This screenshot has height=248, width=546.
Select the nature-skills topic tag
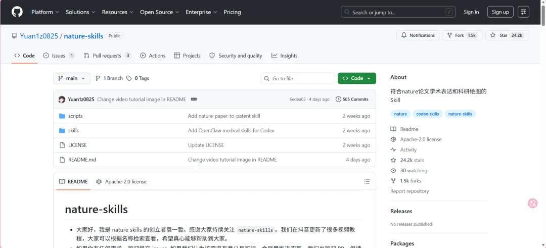click(460, 114)
